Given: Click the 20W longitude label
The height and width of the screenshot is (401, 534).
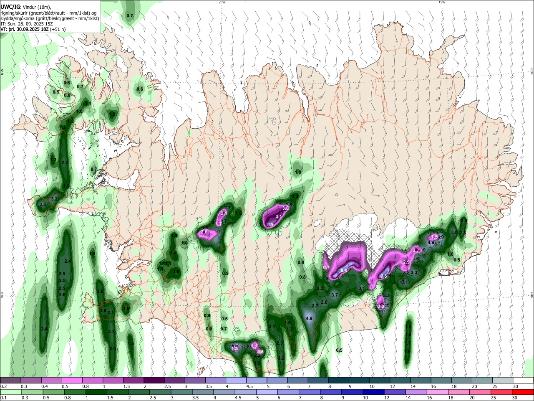Looking at the screenshot, I should coord(222,2).
